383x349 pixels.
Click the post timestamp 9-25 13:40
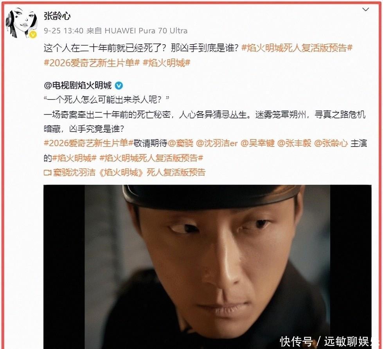pos(63,31)
